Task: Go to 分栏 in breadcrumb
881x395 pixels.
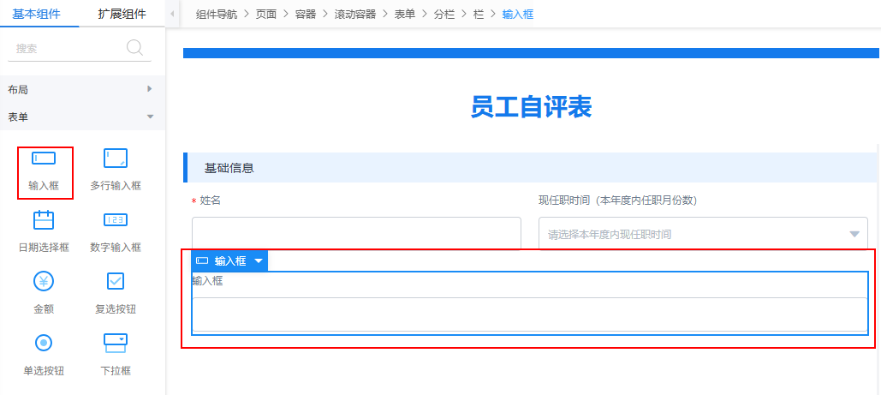Action: click(x=443, y=14)
